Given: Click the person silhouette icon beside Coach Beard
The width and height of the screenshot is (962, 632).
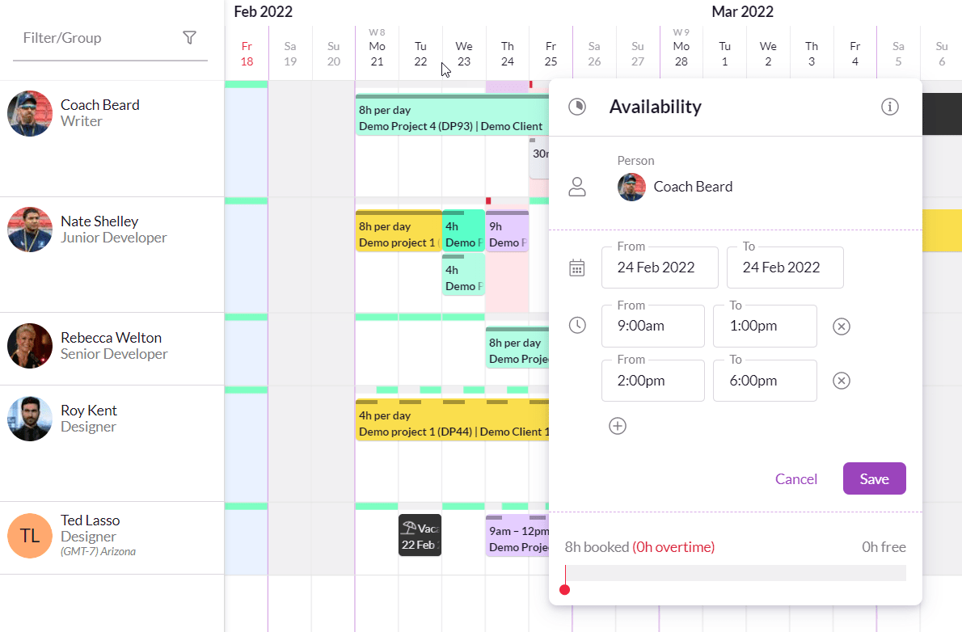Looking at the screenshot, I should (x=577, y=185).
